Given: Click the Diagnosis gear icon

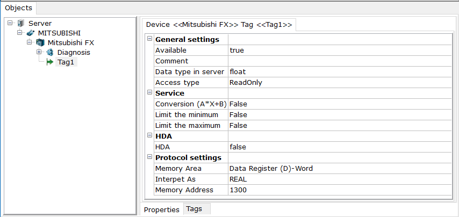Looking at the screenshot, I should click(50, 52).
